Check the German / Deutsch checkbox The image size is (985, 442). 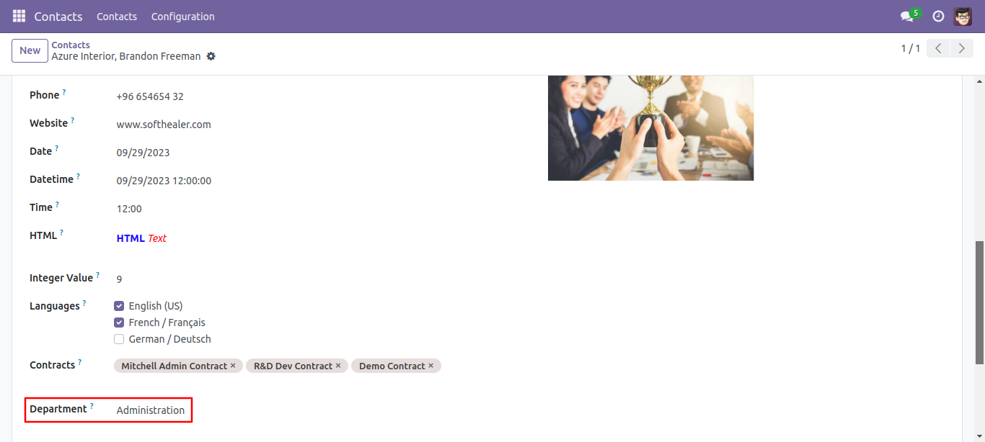(x=119, y=339)
